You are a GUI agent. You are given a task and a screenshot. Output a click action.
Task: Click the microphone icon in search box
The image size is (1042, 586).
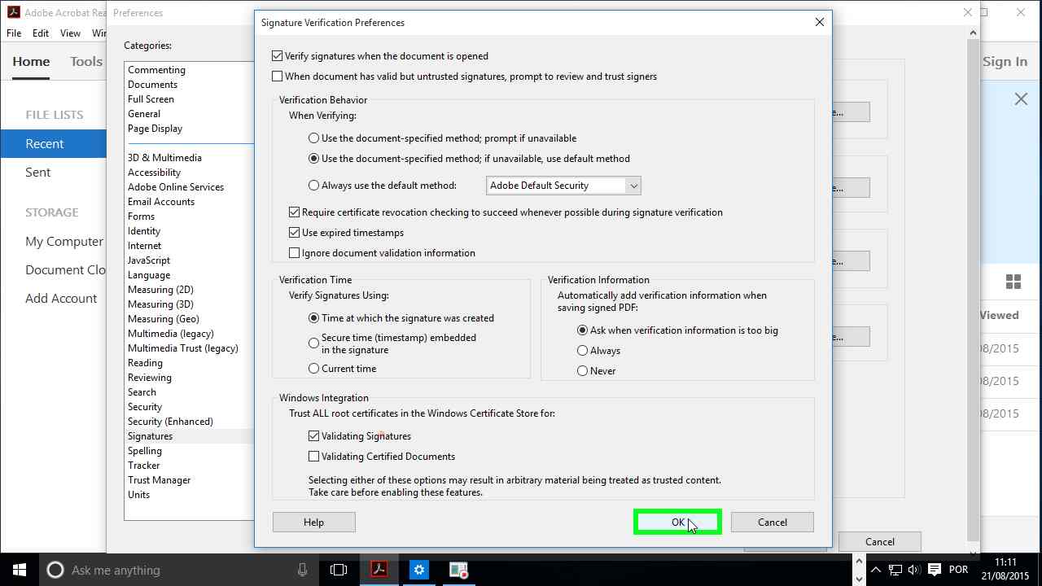click(x=302, y=570)
